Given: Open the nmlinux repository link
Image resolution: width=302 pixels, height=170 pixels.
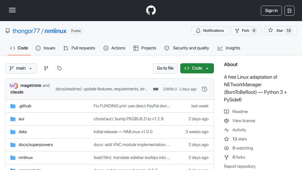Looking at the screenshot, I should click(x=55, y=31).
